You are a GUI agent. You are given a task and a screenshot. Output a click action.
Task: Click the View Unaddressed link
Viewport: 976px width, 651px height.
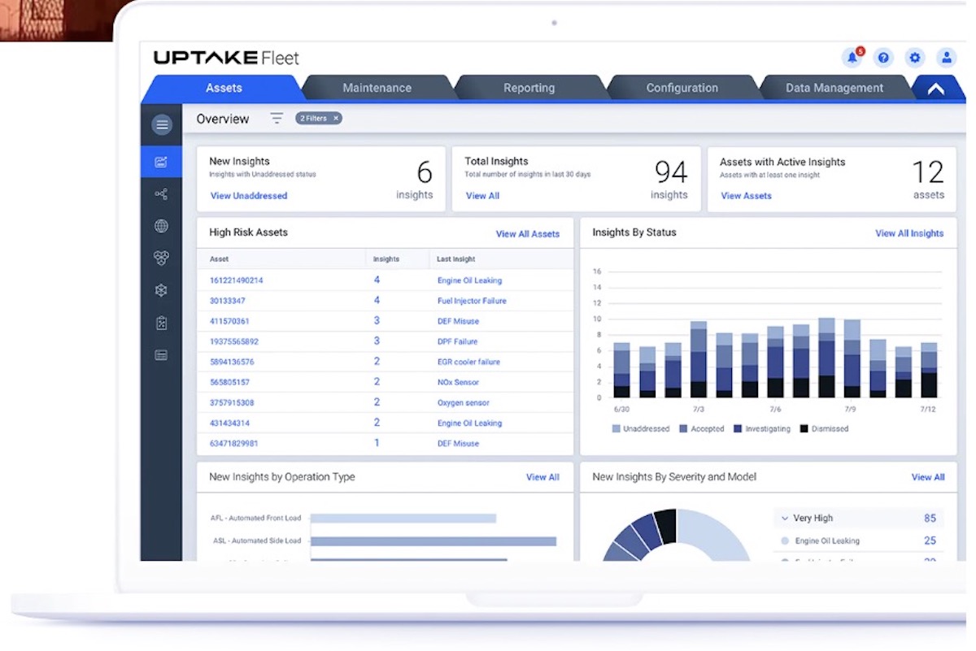(248, 196)
